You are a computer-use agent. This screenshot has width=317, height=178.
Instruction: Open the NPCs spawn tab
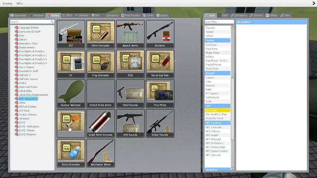coord(67,15)
